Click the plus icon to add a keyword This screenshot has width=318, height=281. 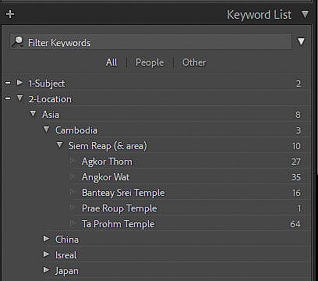point(10,14)
